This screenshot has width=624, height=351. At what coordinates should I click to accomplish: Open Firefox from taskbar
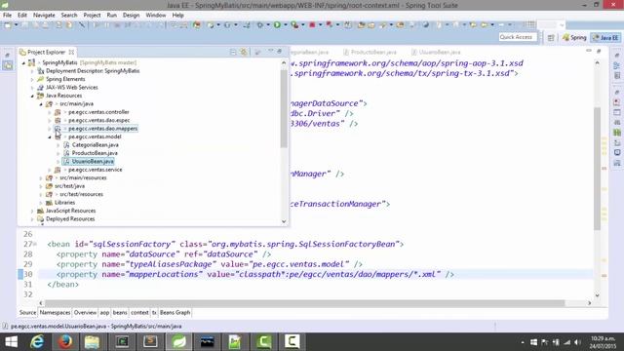pos(65,342)
